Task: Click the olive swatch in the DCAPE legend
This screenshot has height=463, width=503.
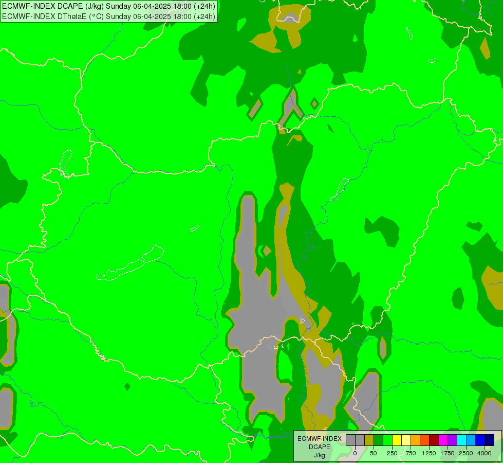Action: (369, 440)
